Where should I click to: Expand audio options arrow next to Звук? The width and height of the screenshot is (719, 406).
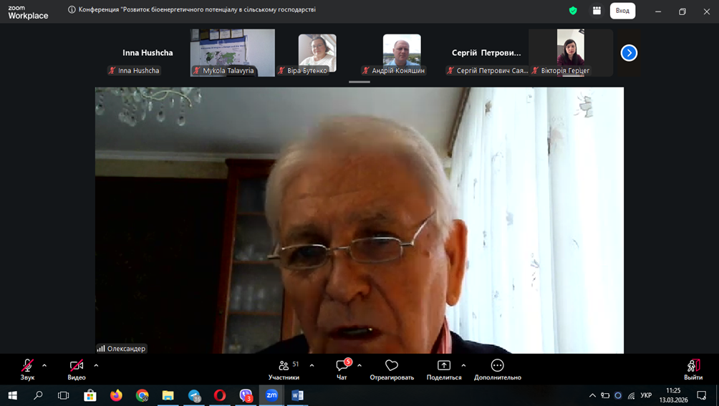(x=44, y=366)
